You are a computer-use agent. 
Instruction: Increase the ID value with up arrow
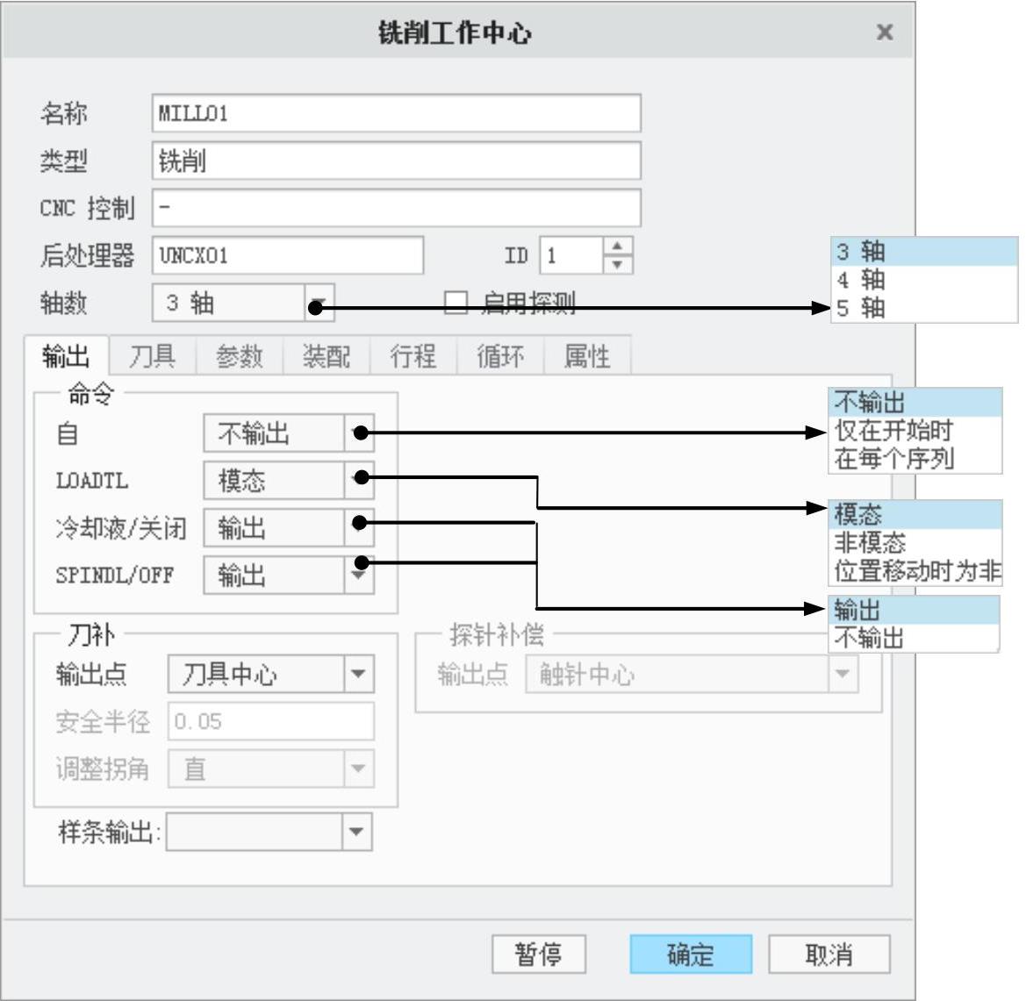617,246
